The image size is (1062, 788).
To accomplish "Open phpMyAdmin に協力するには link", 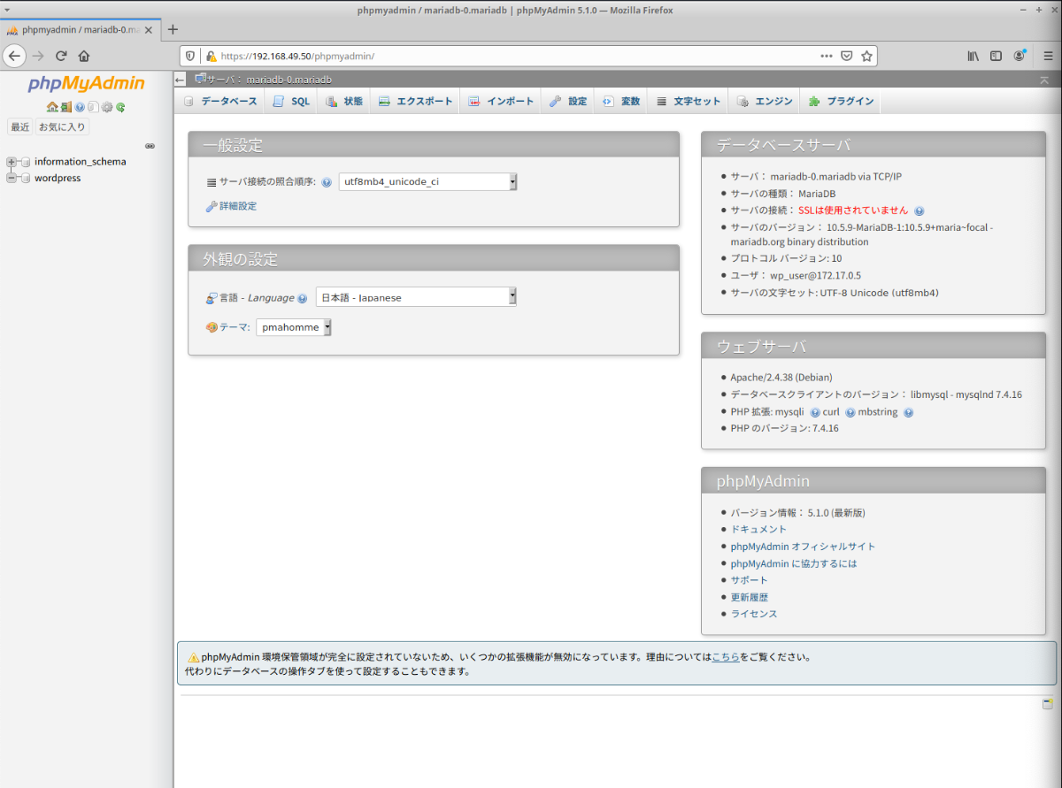I will 794,563.
